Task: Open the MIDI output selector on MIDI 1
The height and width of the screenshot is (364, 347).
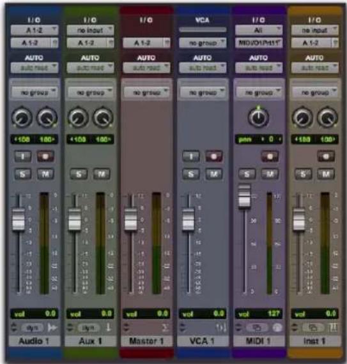Action: click(259, 43)
